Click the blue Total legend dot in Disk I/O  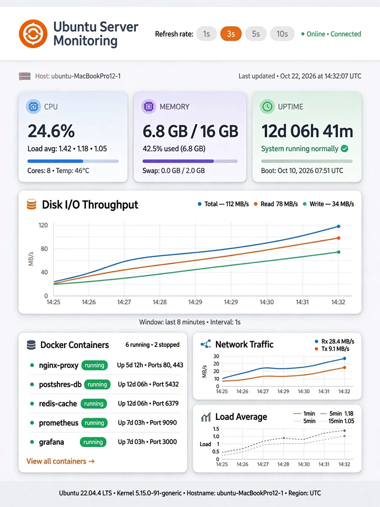200,204
